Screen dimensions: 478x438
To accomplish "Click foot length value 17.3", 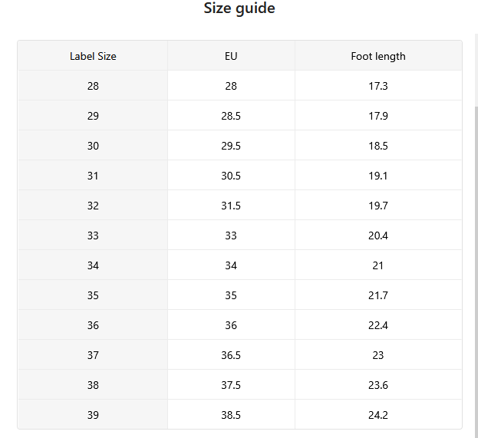I will coord(378,86).
